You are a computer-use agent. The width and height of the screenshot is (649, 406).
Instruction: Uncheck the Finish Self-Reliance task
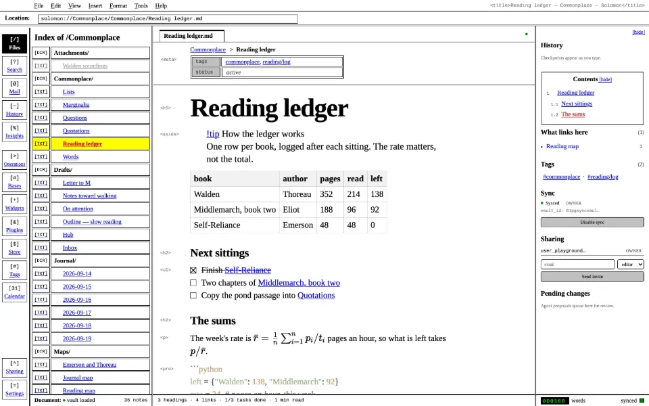(193, 270)
